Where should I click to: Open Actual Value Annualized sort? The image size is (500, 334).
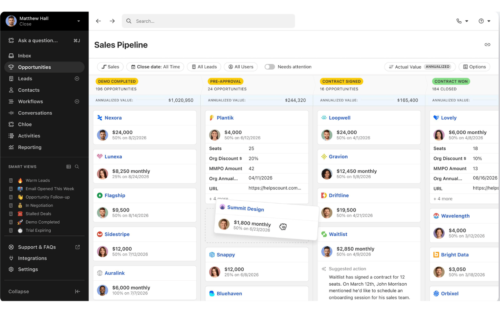(x=420, y=67)
